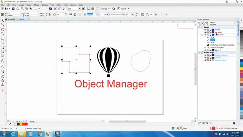Select the Text tool
Image resolution: width=243 pixels, height=137 pixels.
tap(2, 61)
